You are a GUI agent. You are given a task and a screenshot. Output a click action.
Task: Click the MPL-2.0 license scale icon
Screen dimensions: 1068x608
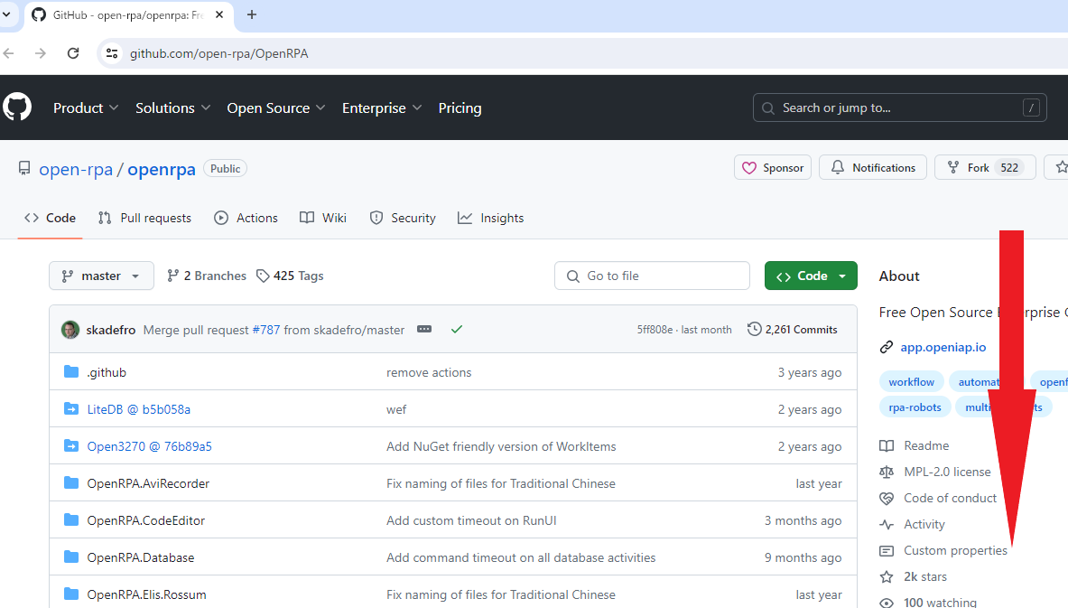887,472
